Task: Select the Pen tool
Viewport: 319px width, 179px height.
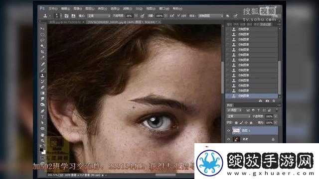Action: (x=42, y=111)
